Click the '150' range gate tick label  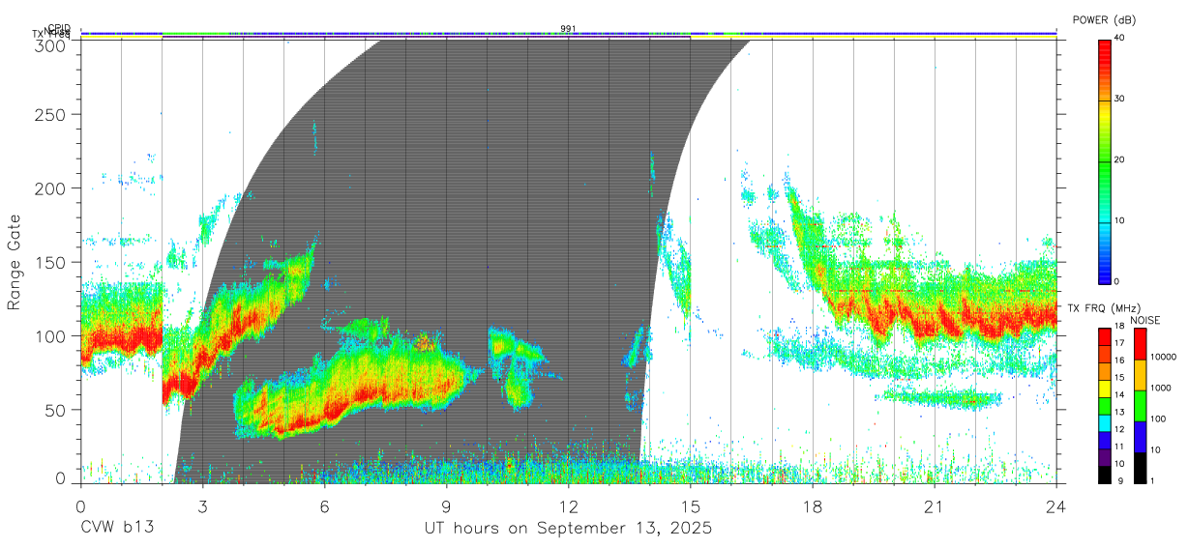[52, 262]
